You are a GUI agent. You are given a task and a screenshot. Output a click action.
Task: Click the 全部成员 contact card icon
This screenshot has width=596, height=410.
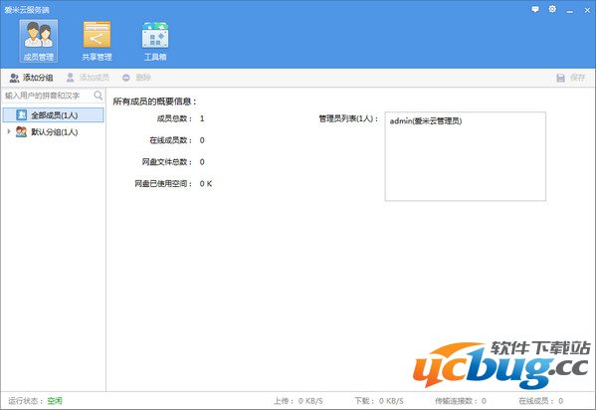pos(21,114)
